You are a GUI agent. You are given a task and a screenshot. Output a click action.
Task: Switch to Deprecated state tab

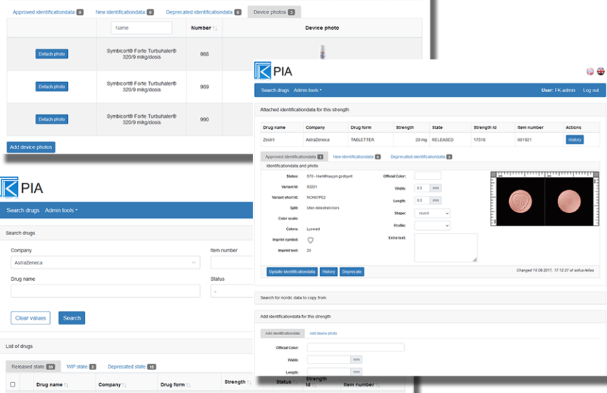tap(131, 367)
